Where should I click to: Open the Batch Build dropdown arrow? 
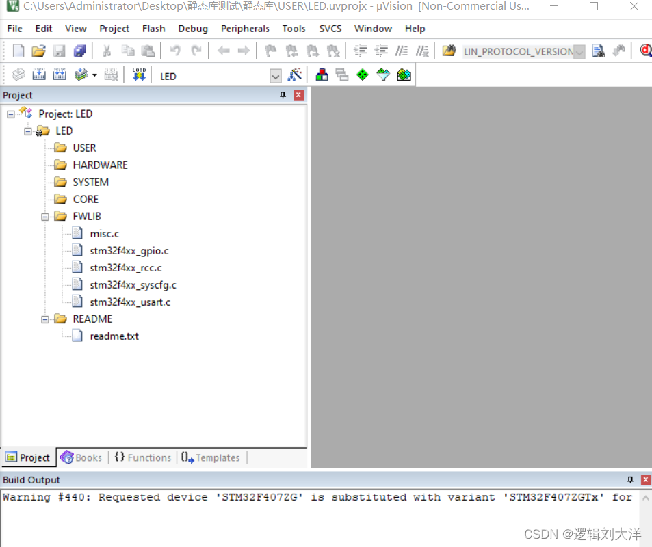(x=95, y=75)
